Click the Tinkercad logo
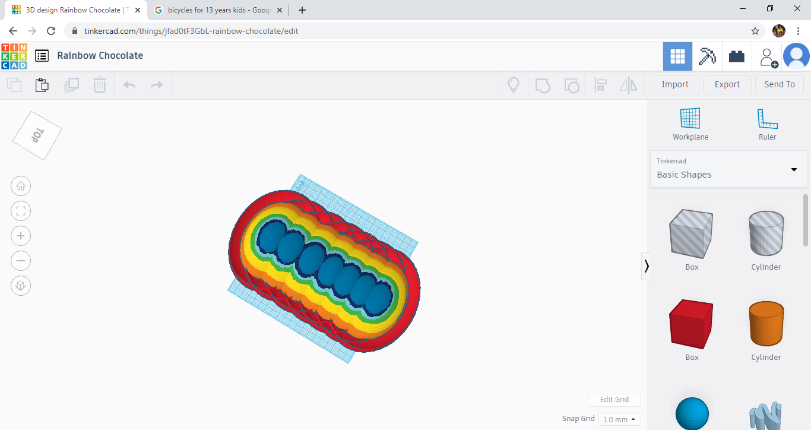 14,56
